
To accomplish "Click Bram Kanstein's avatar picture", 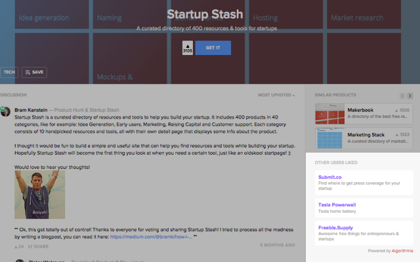I will [x=5, y=111].
